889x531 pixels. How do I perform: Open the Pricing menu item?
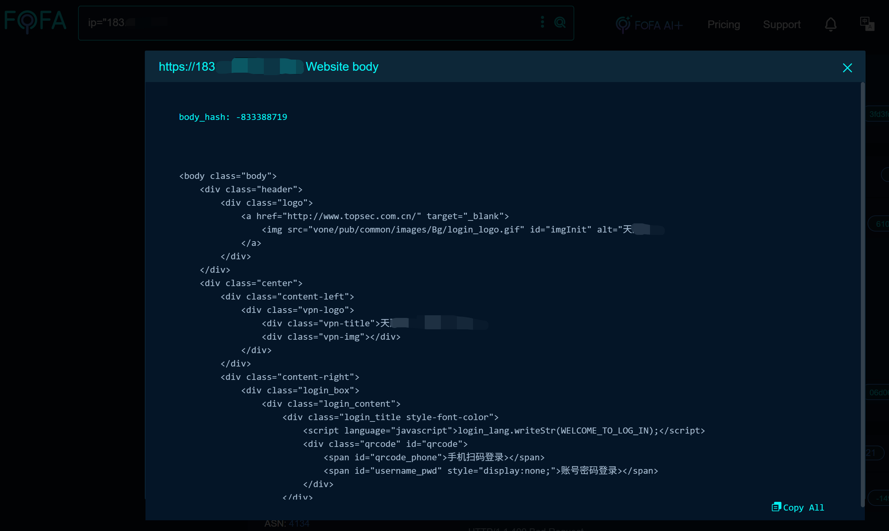tap(724, 24)
